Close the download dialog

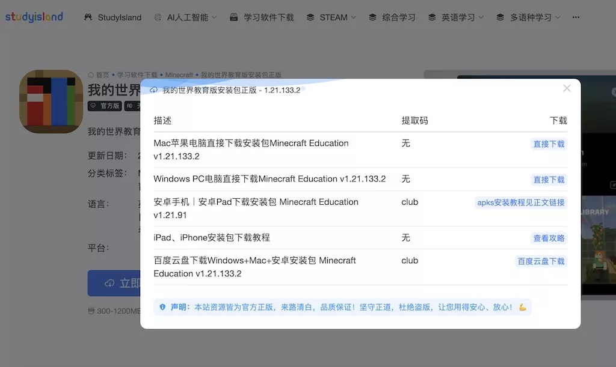pyautogui.click(x=567, y=88)
